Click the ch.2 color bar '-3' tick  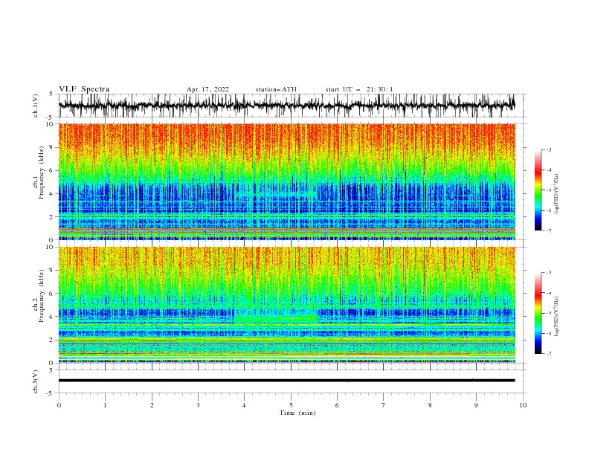click(549, 273)
